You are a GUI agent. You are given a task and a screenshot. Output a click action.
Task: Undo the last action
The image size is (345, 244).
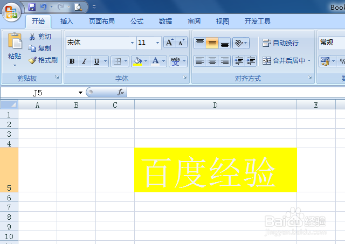[x=43, y=7]
